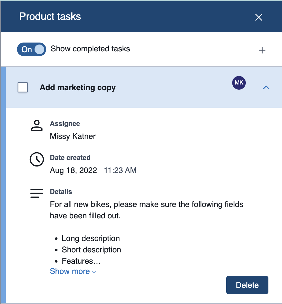Click the Details field label

pos(61,191)
